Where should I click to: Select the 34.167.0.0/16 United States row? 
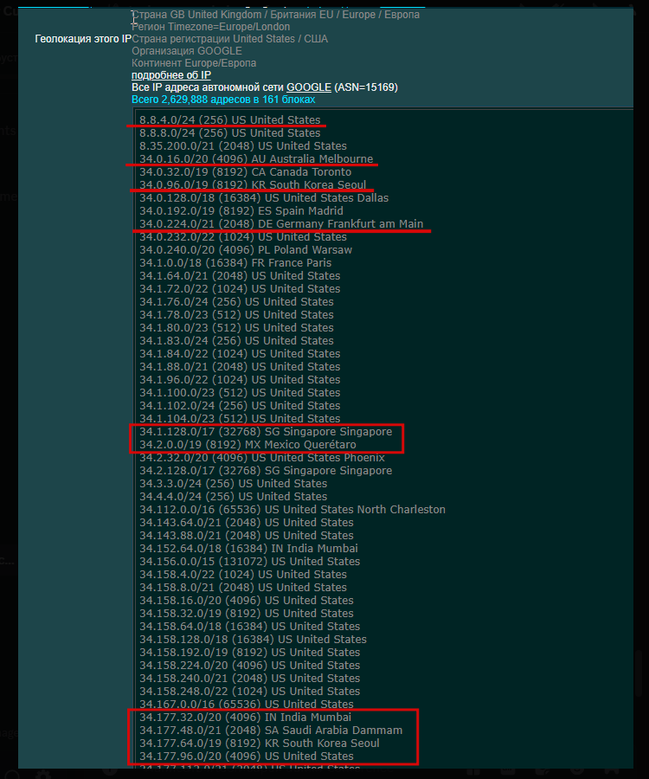(247, 704)
